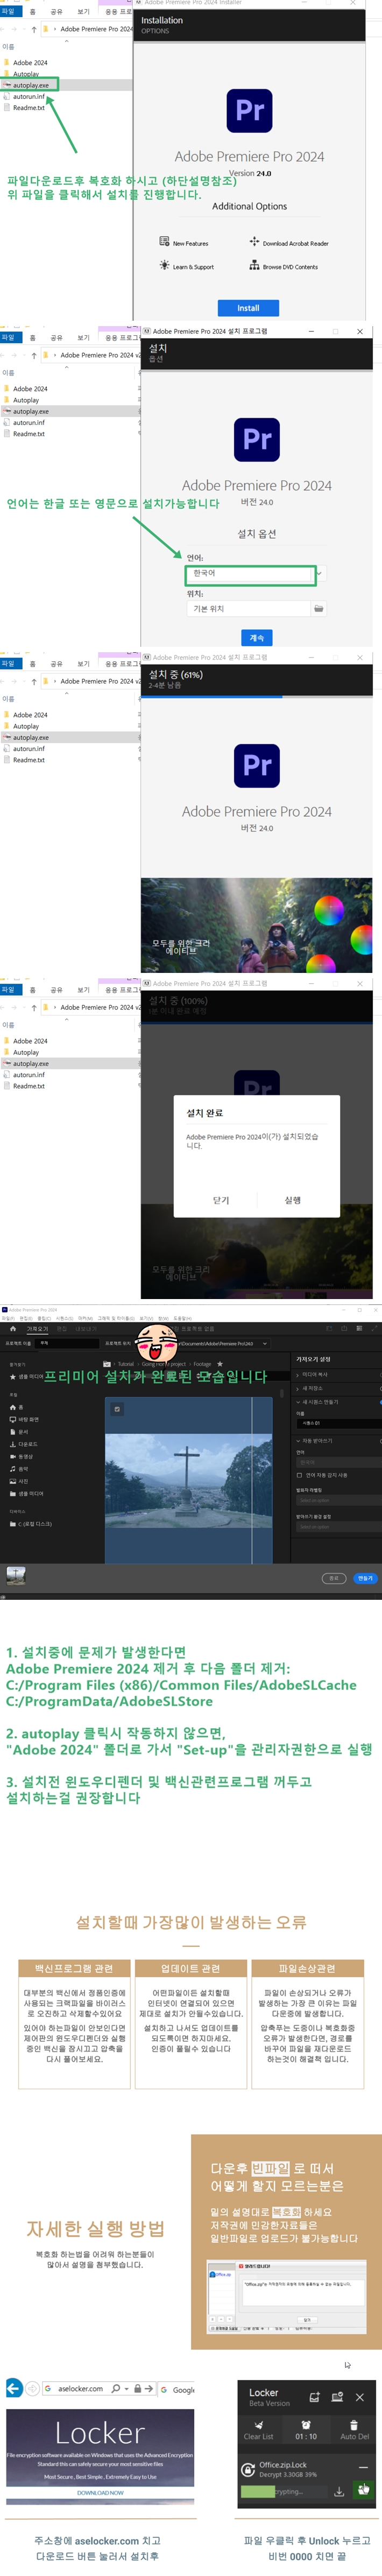
Task: Click the minus button on the Office.zip.Lock row
Action: click(363, 2467)
